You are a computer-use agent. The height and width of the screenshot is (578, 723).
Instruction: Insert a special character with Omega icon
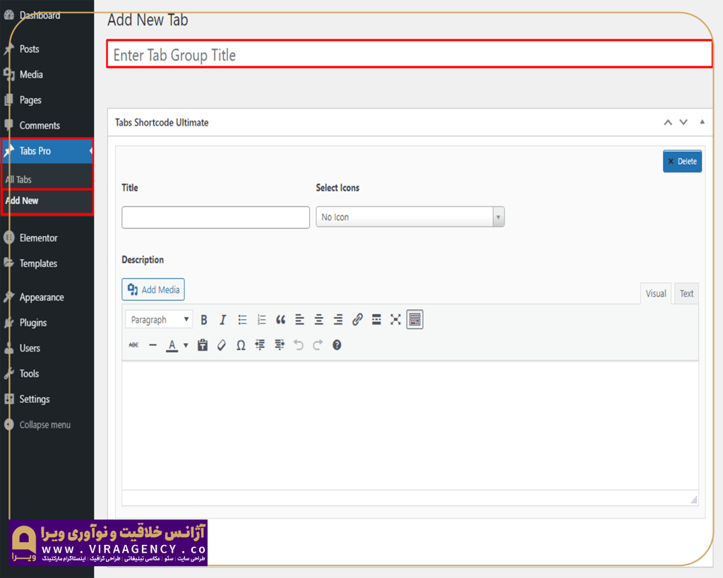pos(241,345)
